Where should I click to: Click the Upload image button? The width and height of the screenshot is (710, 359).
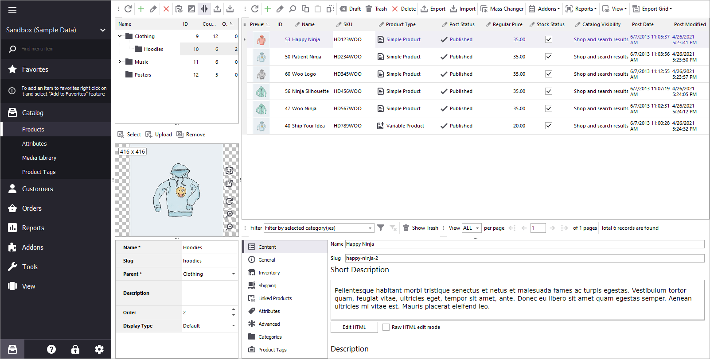(x=159, y=135)
